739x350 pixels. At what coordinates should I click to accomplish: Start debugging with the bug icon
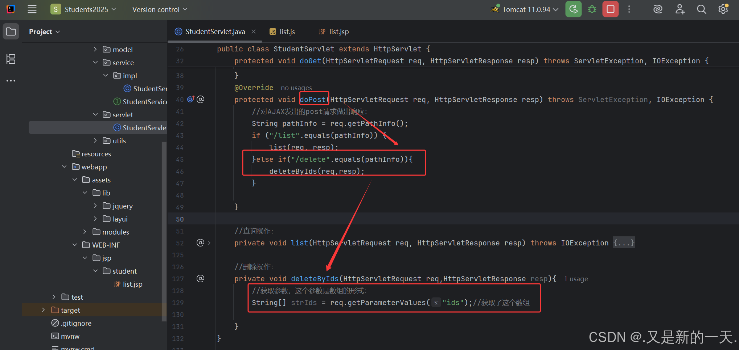(592, 9)
